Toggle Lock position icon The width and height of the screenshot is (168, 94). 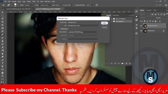tap(150, 21)
